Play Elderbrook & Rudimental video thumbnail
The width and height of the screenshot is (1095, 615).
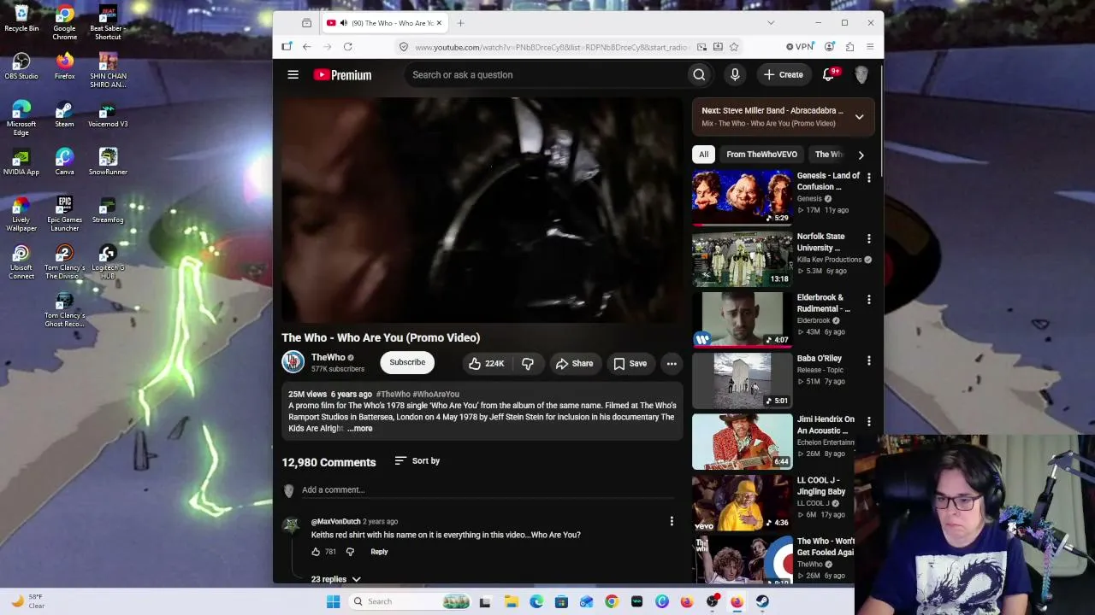pos(743,319)
